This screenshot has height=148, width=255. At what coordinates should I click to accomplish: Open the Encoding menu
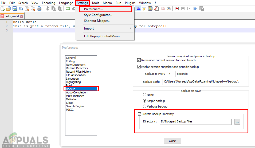pos(48,3)
